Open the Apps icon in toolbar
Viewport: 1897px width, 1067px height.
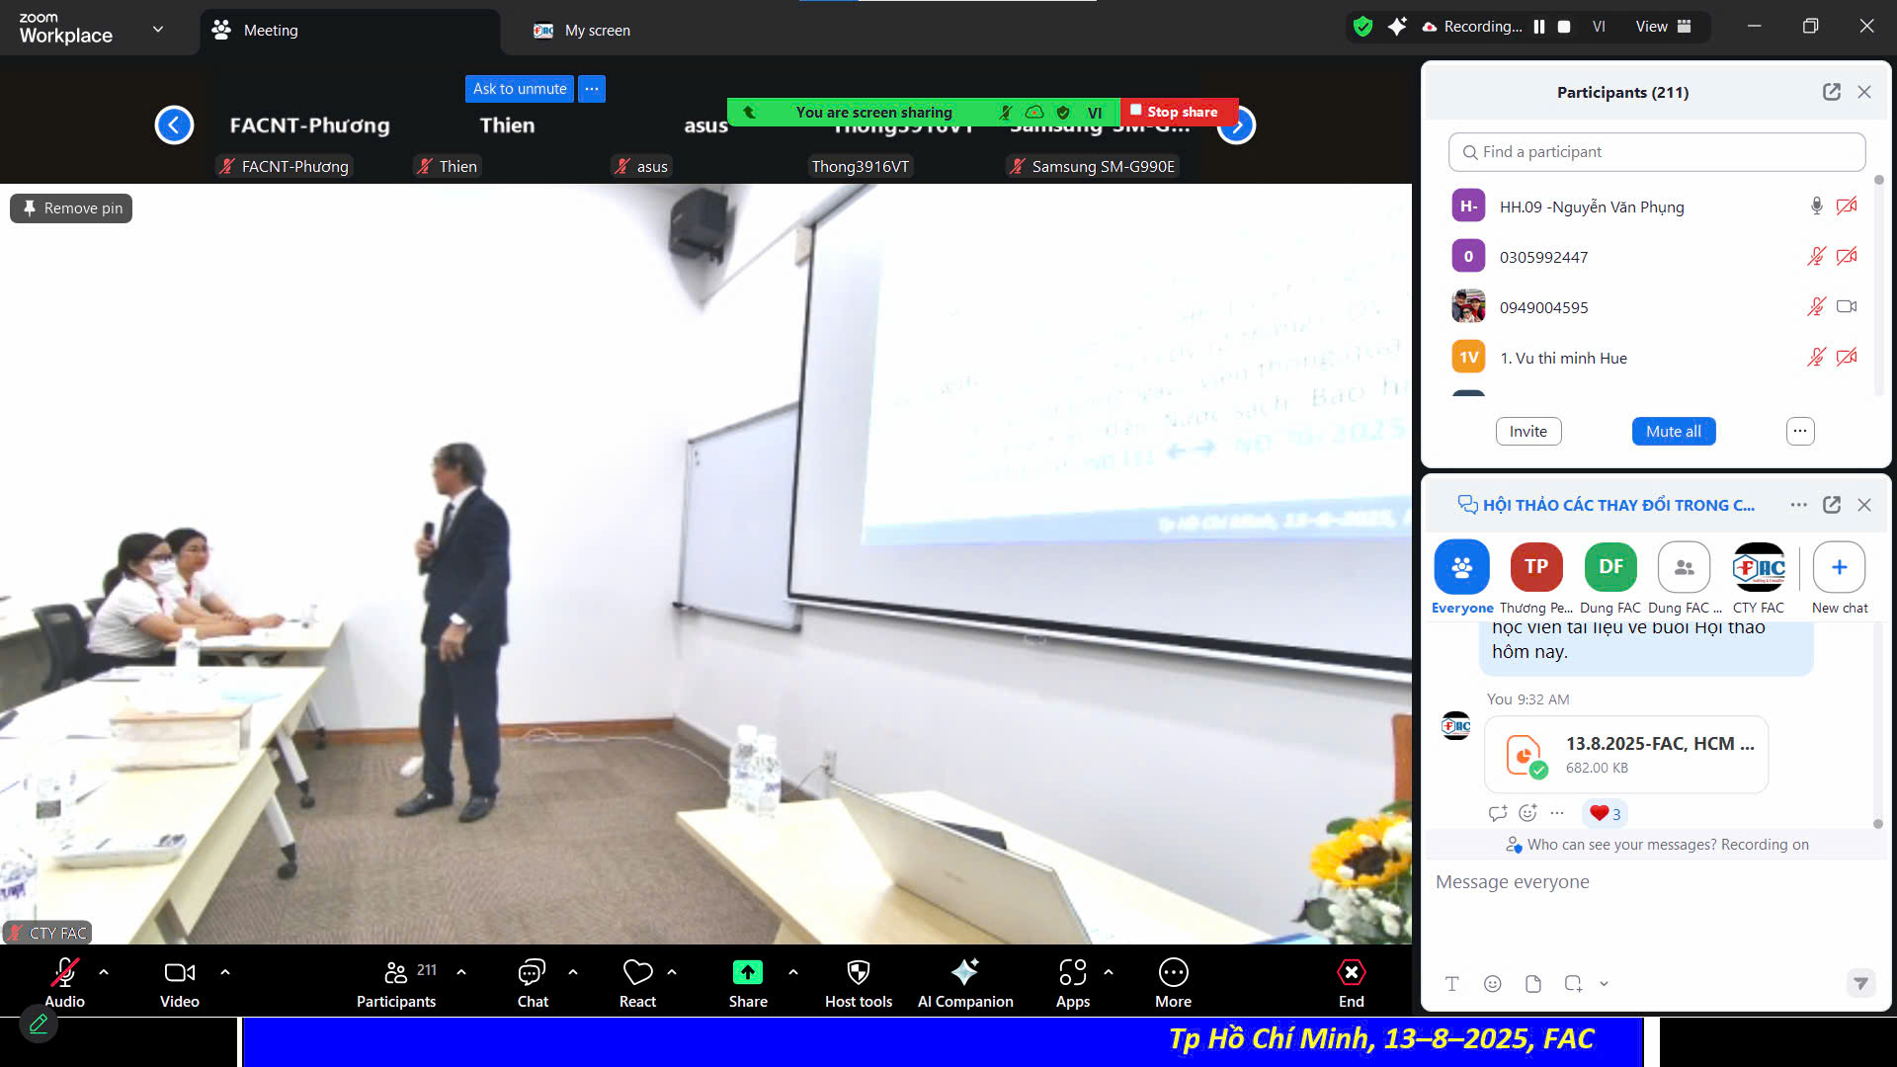coord(1072,973)
